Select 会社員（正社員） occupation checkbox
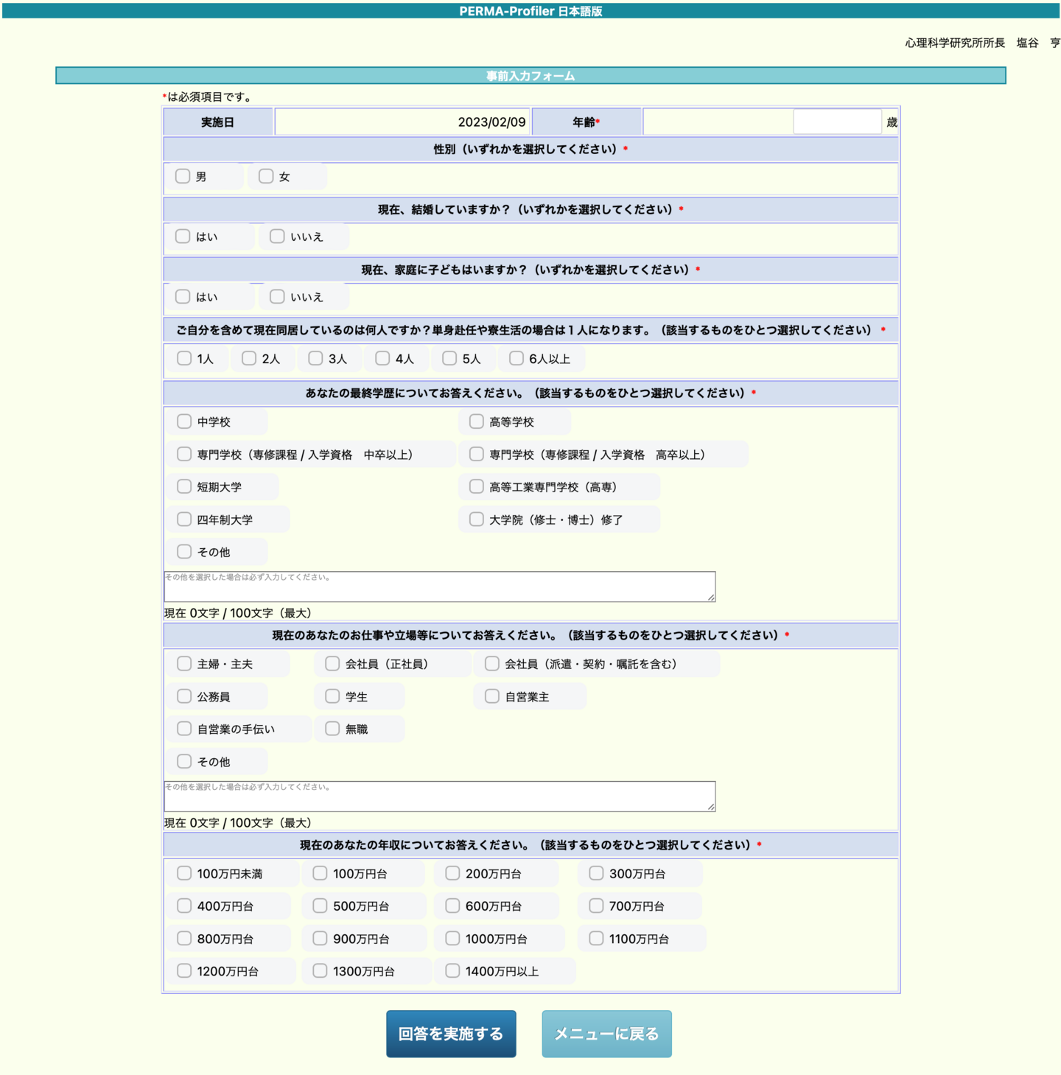 [332, 664]
